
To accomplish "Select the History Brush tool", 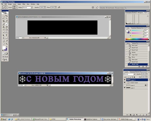I will [7, 27].
